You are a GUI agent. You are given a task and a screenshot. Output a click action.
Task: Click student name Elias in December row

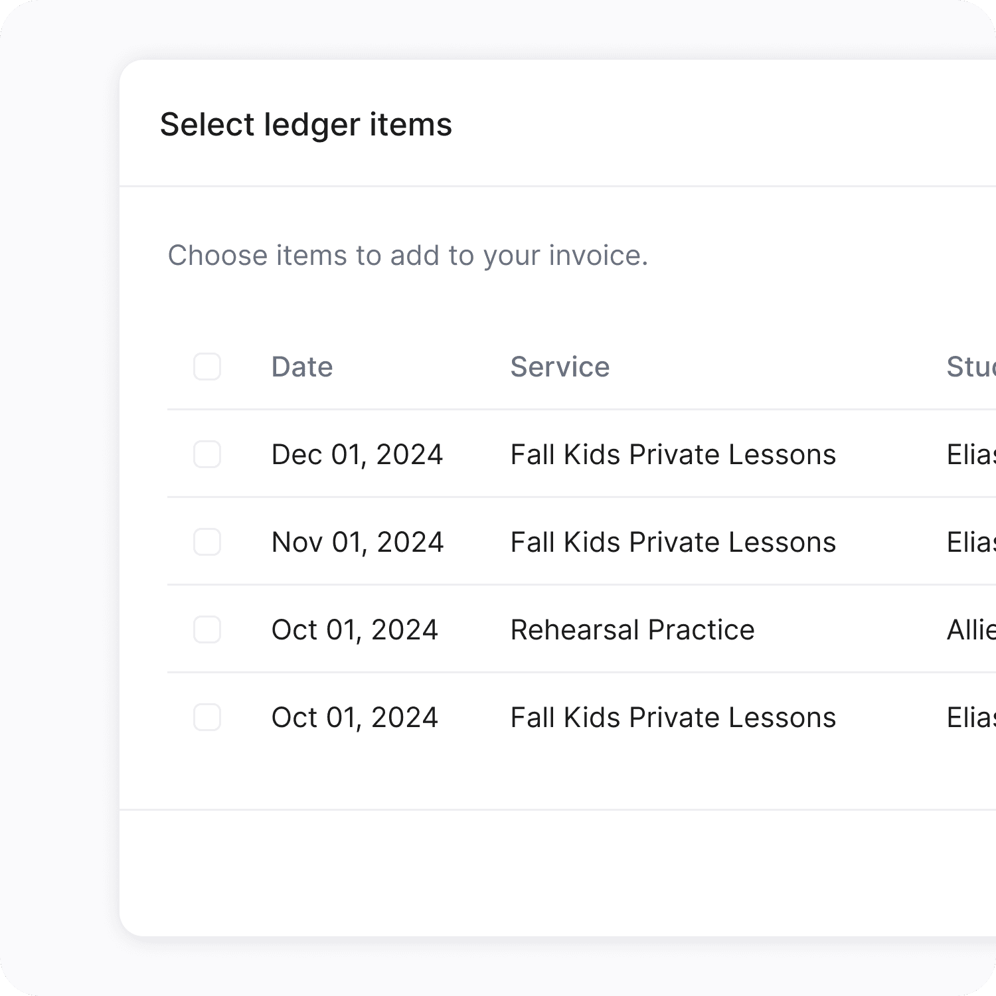tap(971, 455)
